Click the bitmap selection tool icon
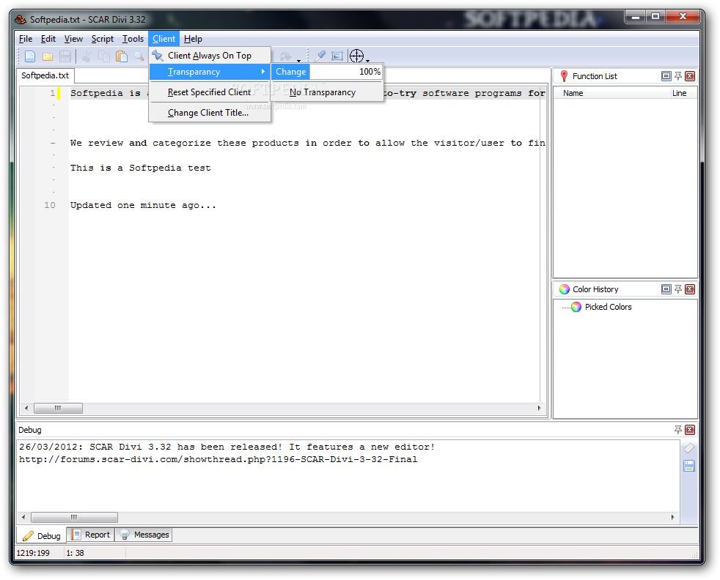 (337, 56)
